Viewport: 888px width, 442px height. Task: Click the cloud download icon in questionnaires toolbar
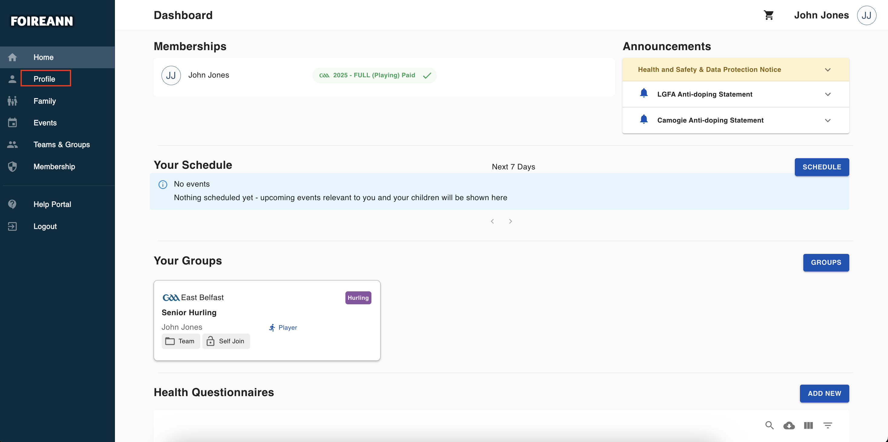(789, 425)
